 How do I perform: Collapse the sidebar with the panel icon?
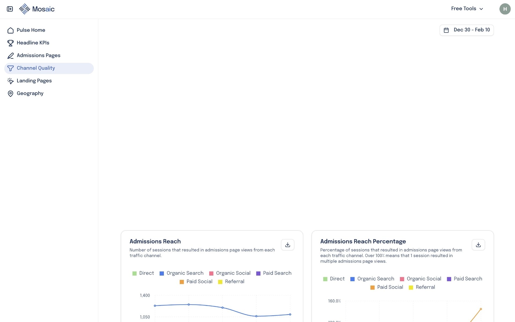coord(10,9)
